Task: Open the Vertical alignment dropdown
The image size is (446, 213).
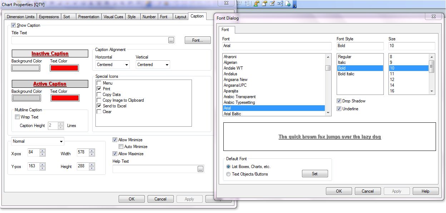Action: pyautogui.click(x=153, y=65)
